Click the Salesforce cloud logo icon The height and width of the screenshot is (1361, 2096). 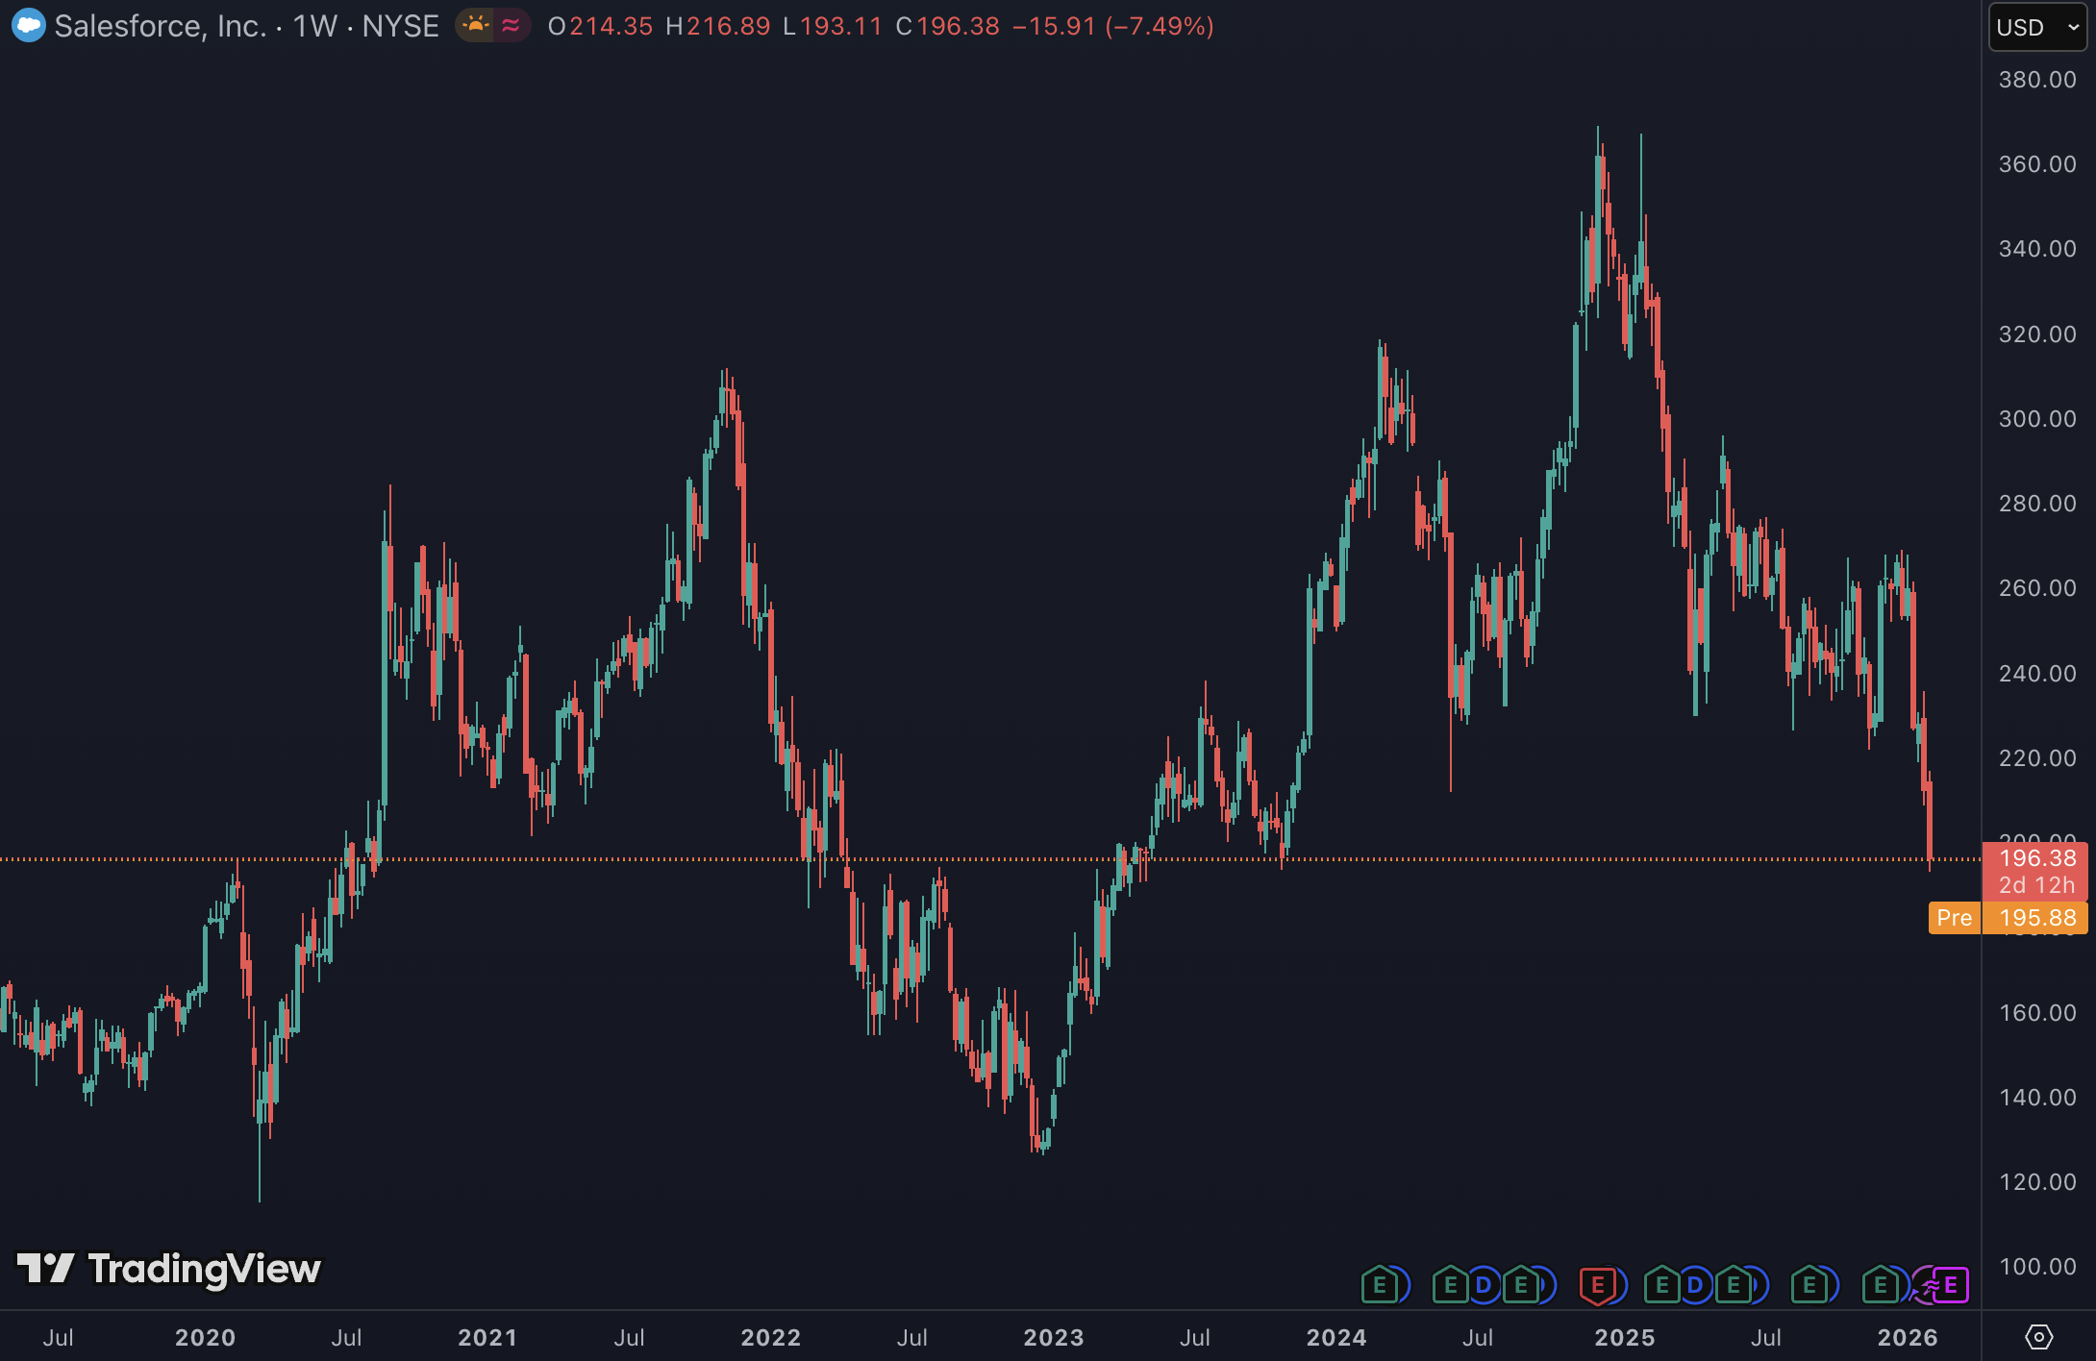29,26
